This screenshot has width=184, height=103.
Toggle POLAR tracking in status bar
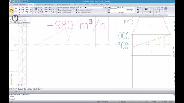147,102
